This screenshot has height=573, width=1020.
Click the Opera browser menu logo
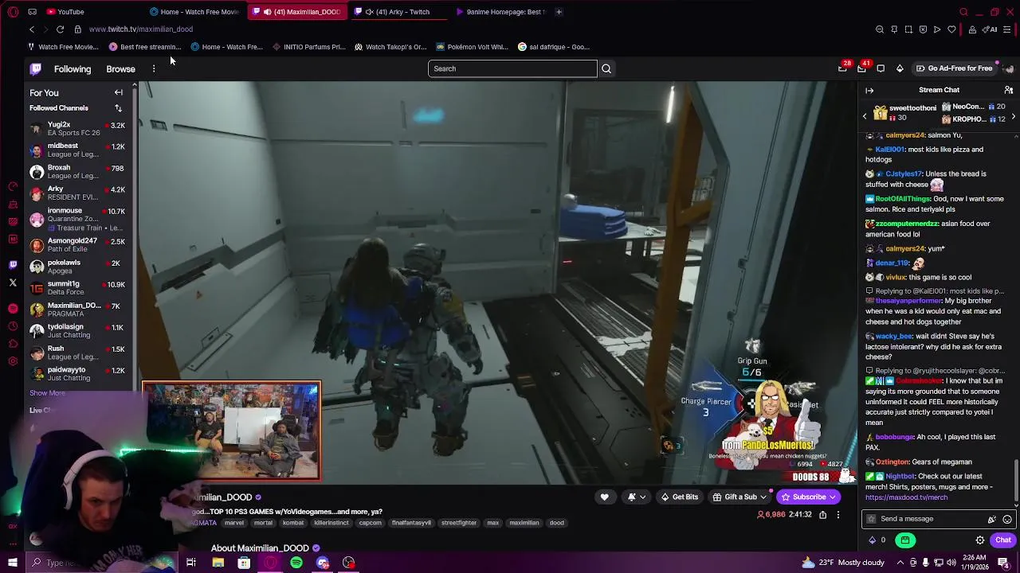pyautogui.click(x=13, y=12)
